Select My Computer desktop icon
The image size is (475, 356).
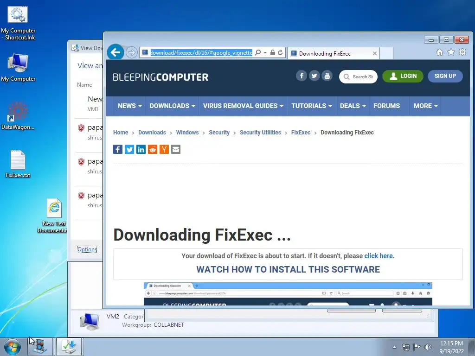[18, 68]
